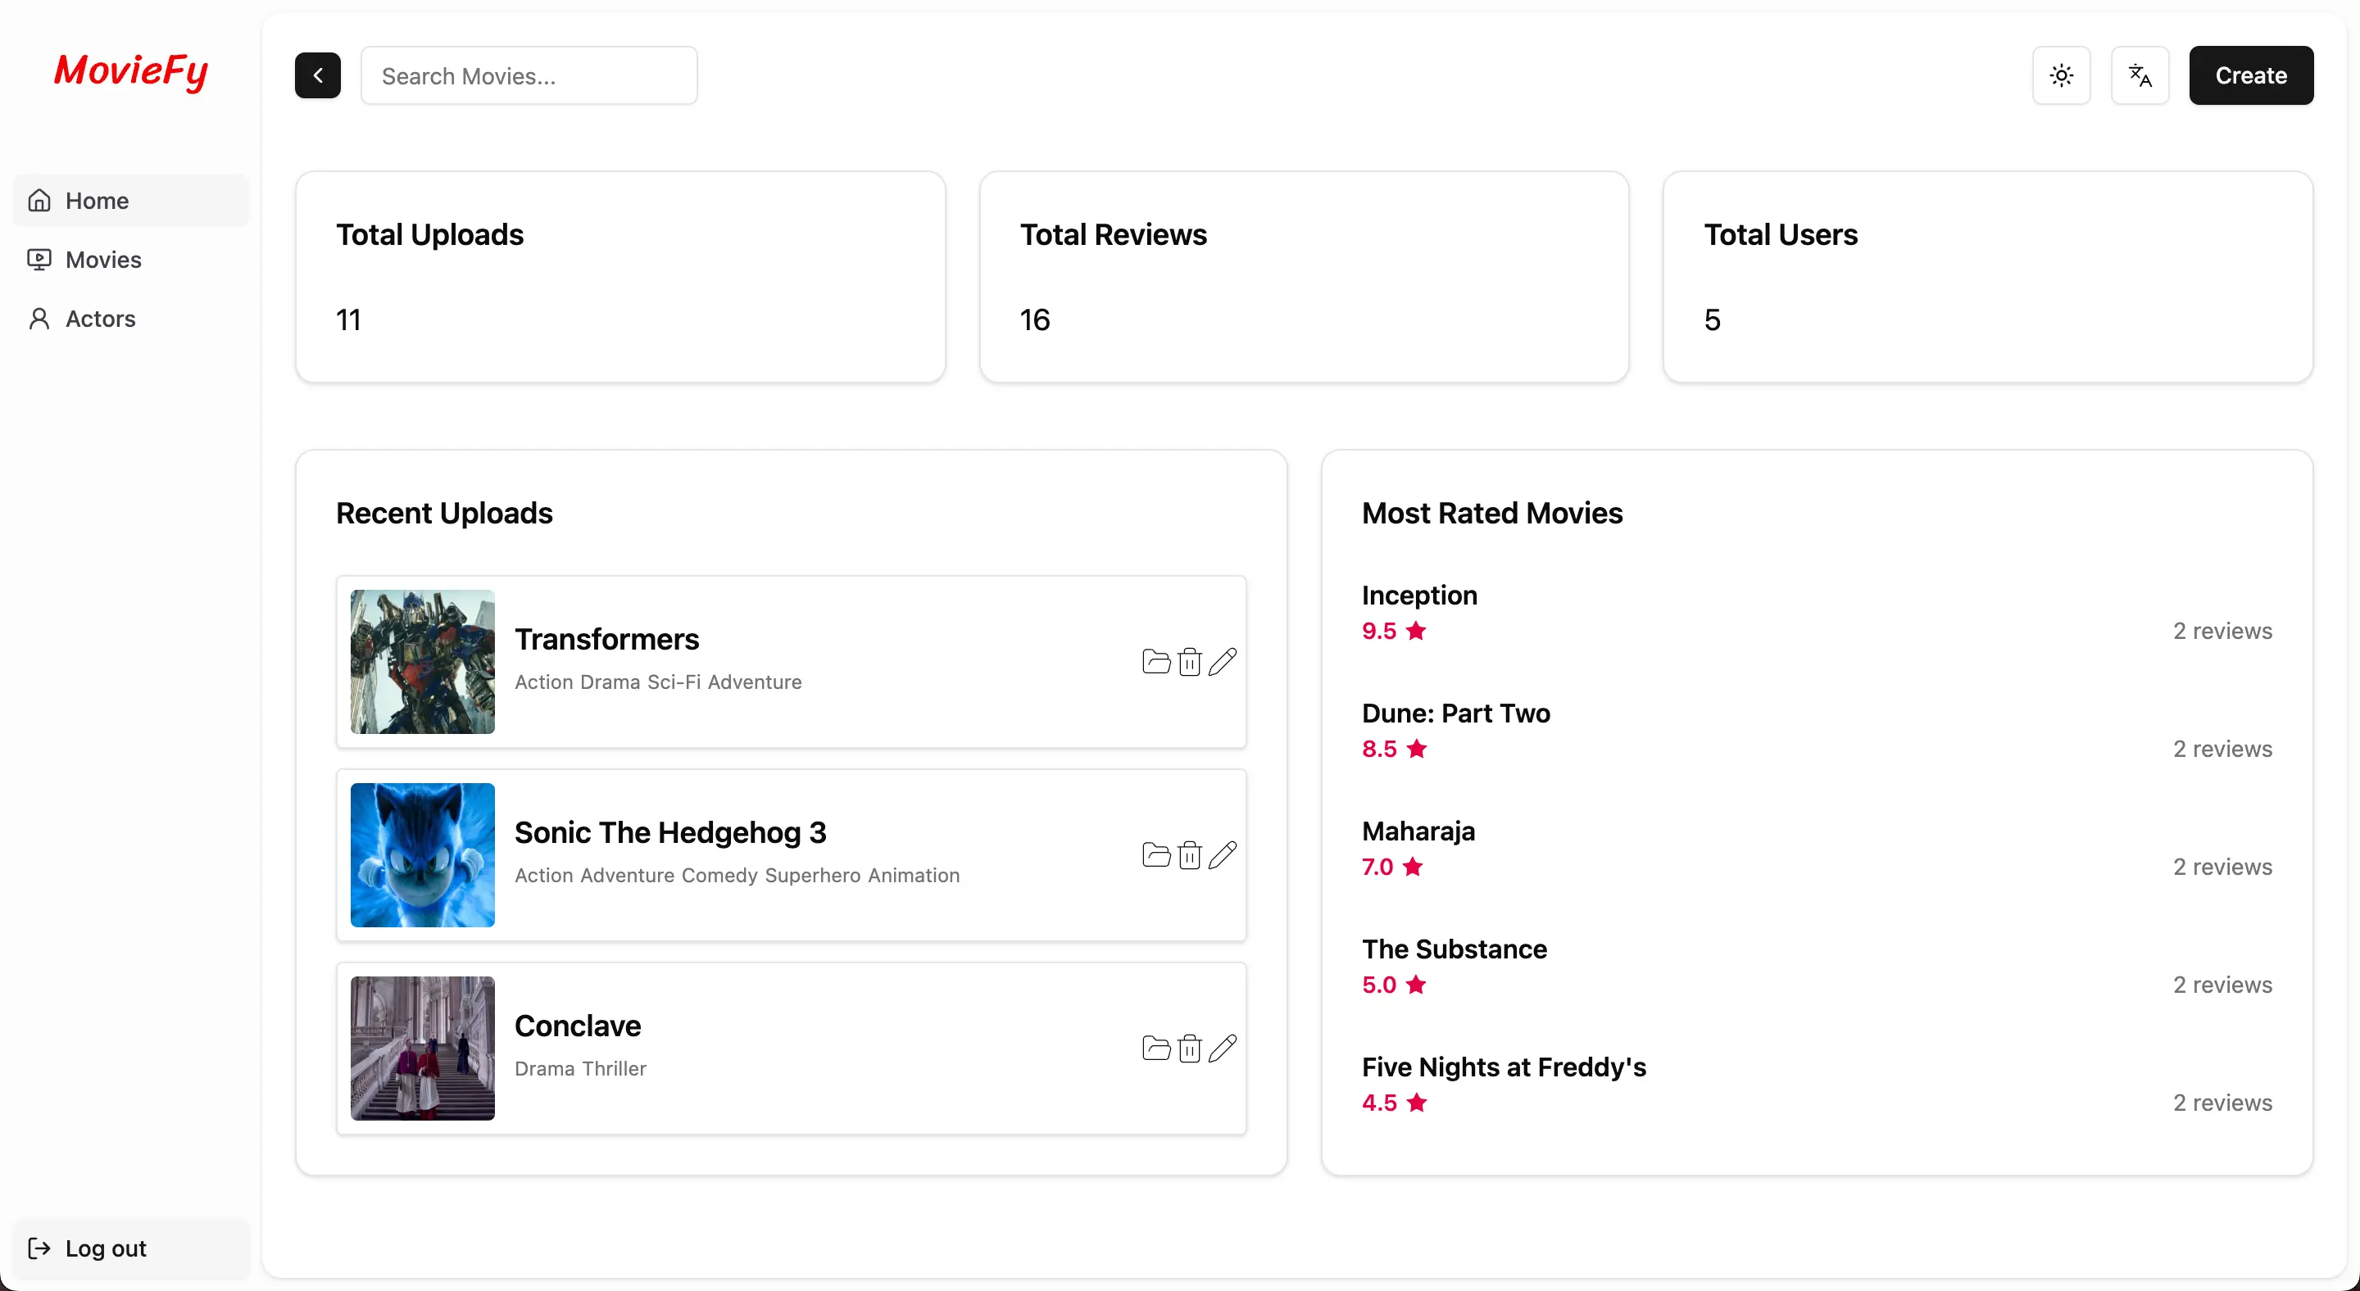This screenshot has width=2360, height=1291.
Task: Edit Sonic The Hedgehog 3 entry
Action: [x=1222, y=854]
